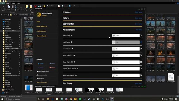Remove the Launch Player effect with X

[141, 49]
